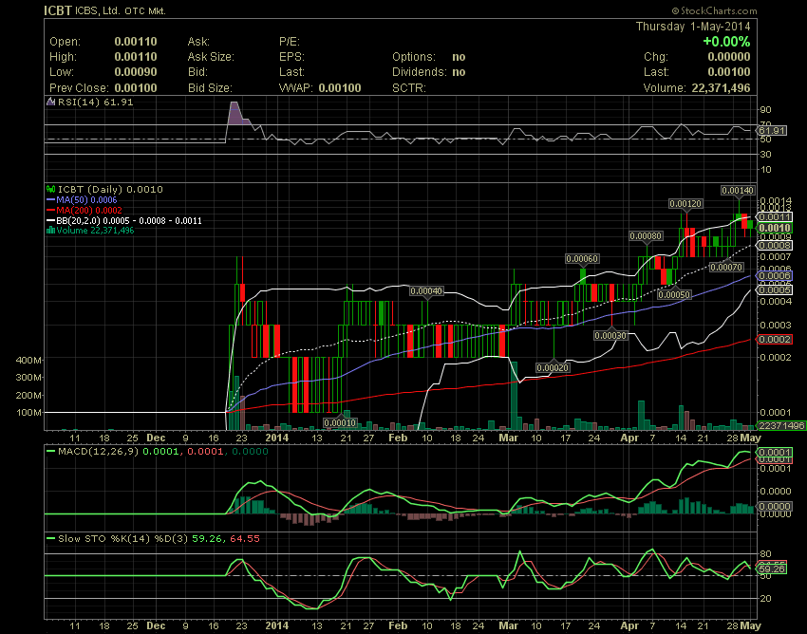Click the red MA(200) line swatch
The image size is (807, 634).
tap(50, 210)
